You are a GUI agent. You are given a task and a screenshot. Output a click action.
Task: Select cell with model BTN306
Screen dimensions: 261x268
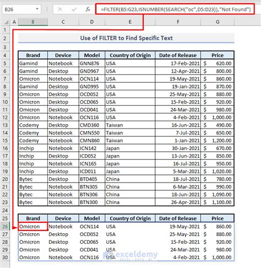coord(92,195)
